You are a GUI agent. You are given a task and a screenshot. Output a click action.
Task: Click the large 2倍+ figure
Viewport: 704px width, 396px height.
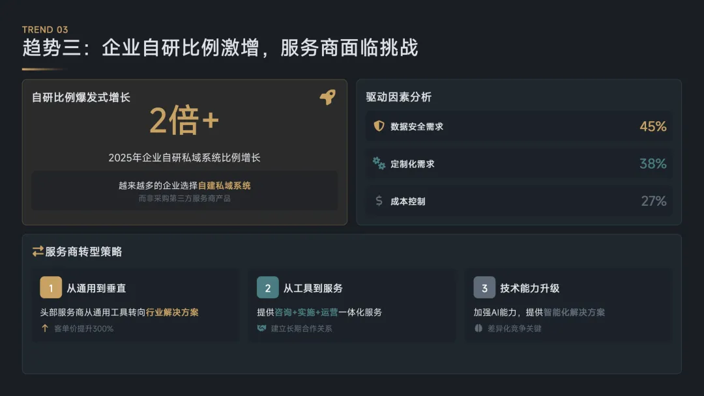coord(184,120)
